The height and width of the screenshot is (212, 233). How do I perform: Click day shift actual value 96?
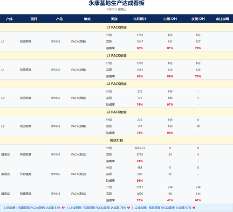click(x=170, y=194)
